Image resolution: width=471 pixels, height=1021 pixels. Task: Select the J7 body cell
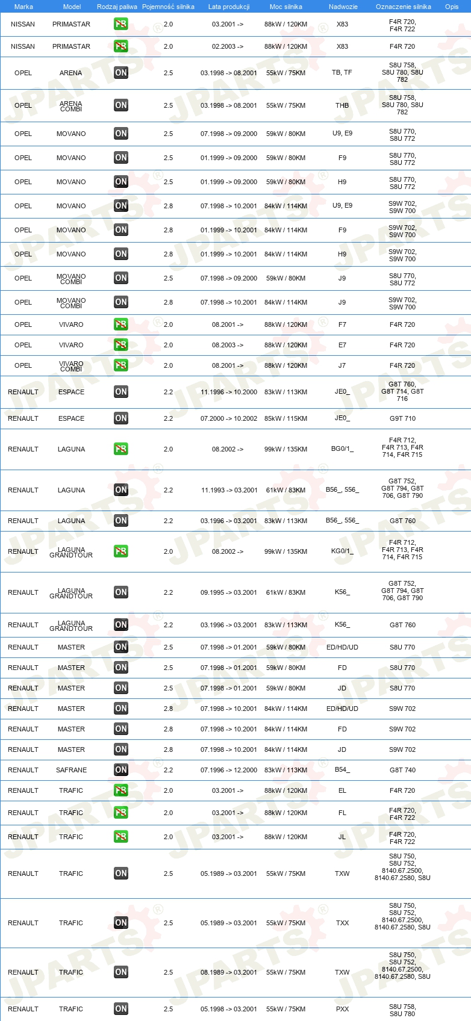[x=342, y=365]
